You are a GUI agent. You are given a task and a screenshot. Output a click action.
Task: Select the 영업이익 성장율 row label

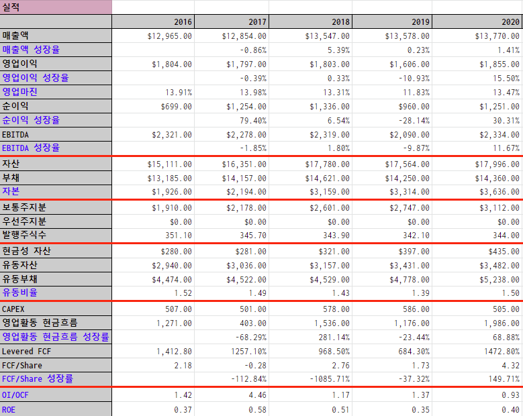(56, 78)
